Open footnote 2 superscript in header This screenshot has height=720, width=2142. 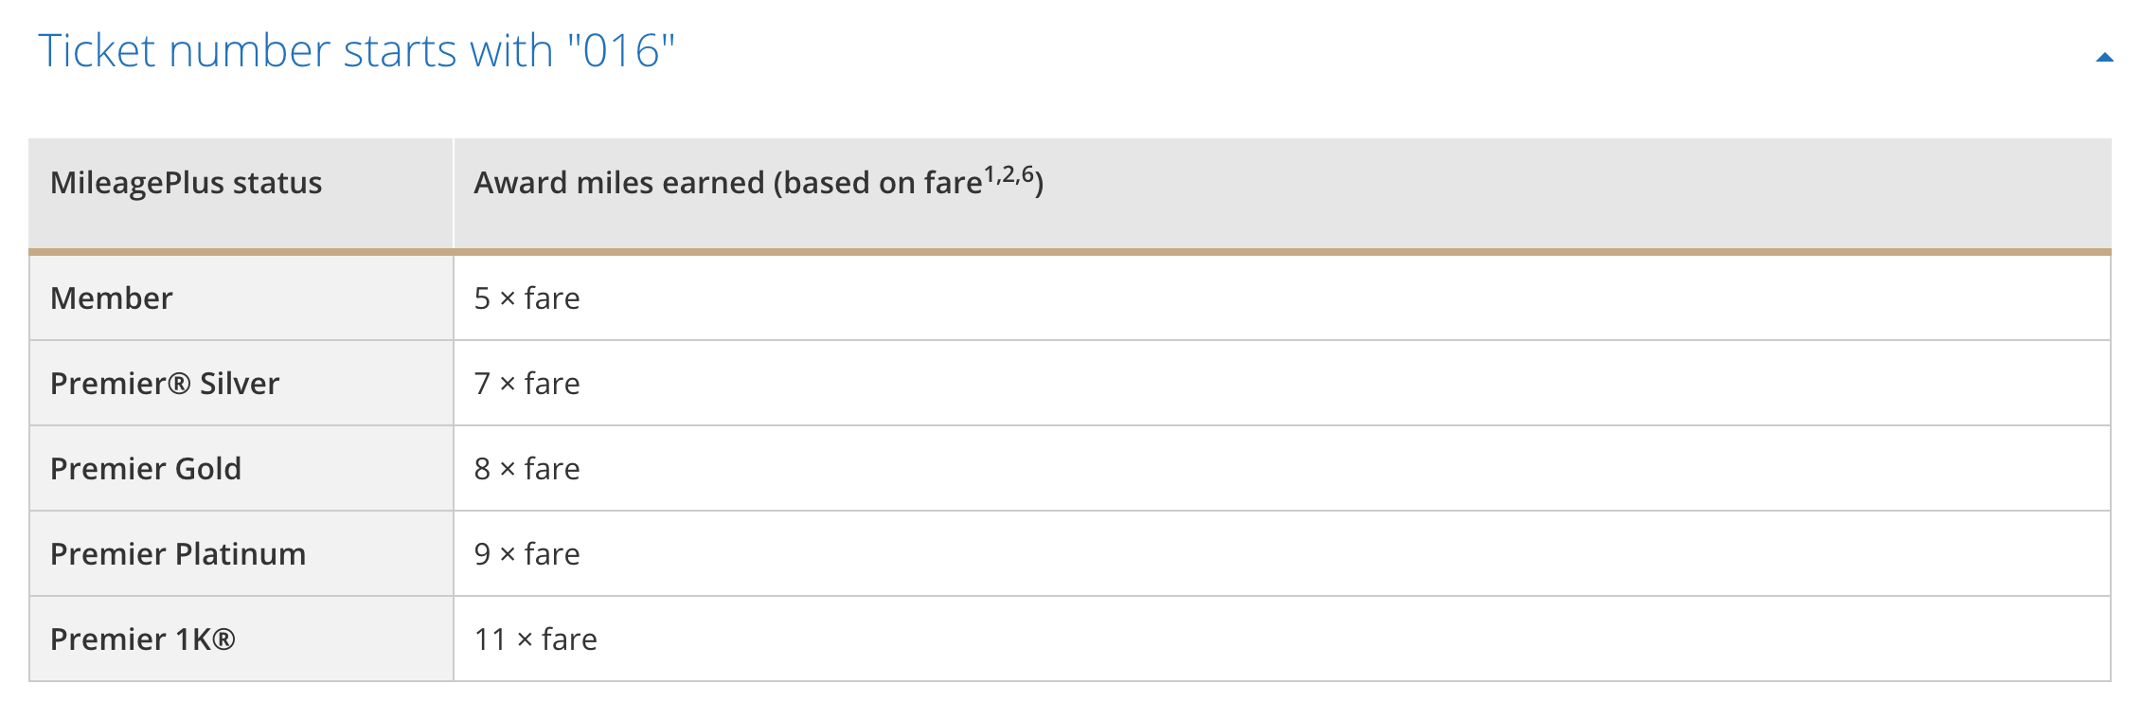pos(1009,174)
